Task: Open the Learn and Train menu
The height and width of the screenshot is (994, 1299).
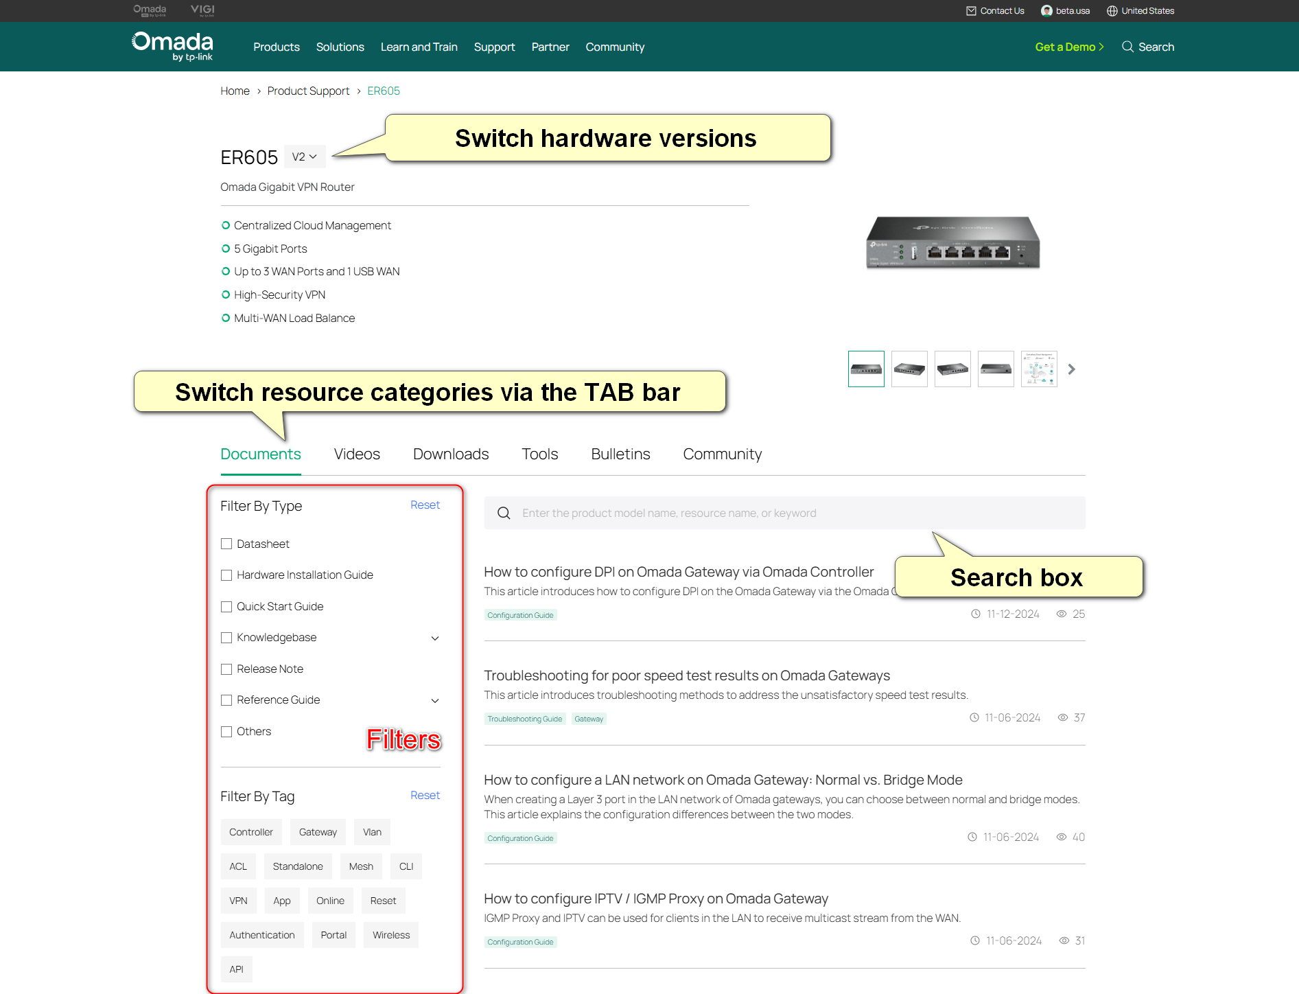Action: coord(419,47)
